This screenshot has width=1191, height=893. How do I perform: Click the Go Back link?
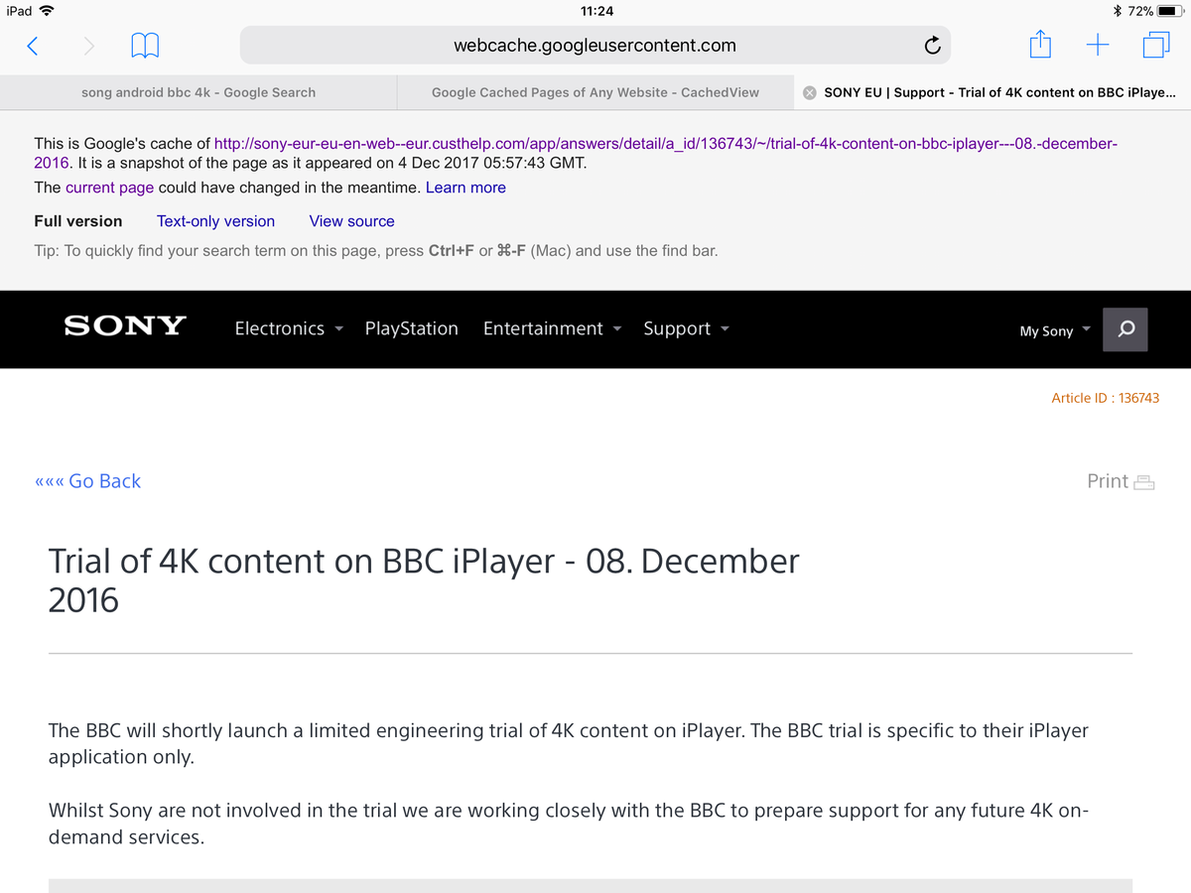88,481
